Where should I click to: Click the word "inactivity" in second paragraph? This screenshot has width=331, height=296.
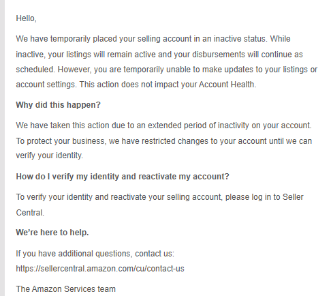point(234,125)
